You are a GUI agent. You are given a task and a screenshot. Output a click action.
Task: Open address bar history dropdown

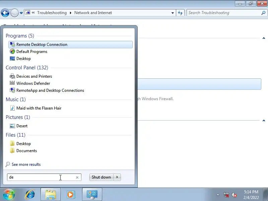click(x=173, y=13)
